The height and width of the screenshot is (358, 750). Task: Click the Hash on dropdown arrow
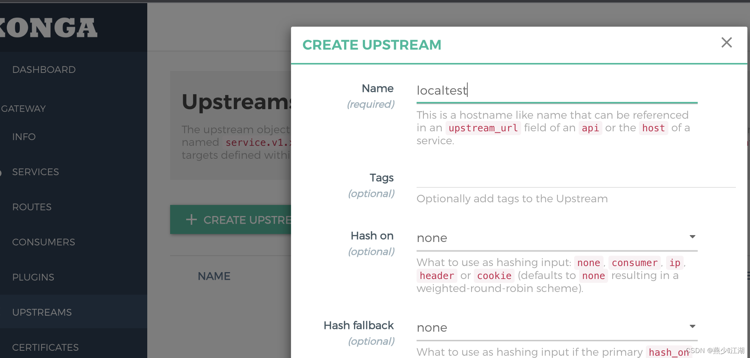coord(692,237)
